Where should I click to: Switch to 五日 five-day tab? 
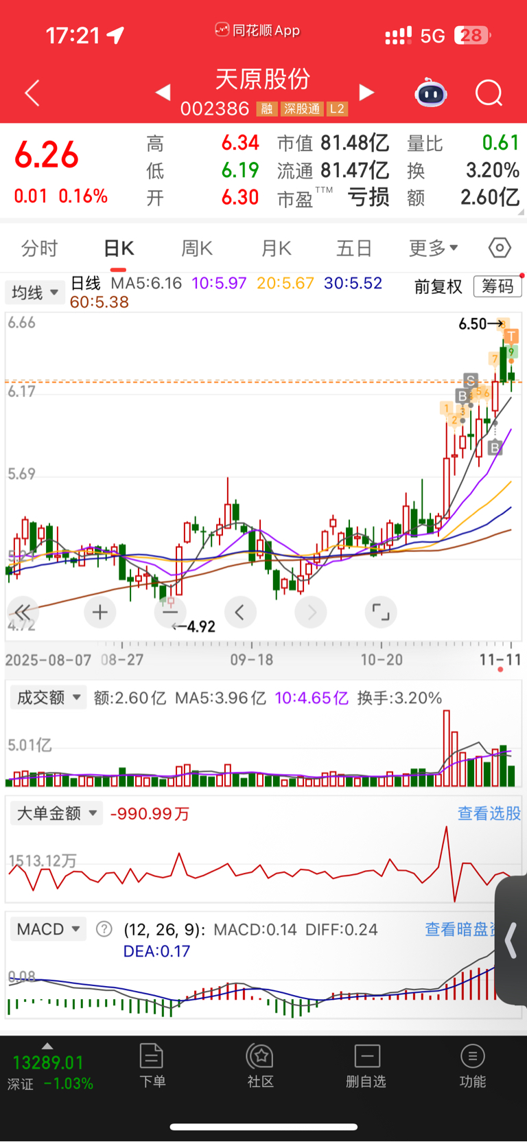tap(354, 248)
